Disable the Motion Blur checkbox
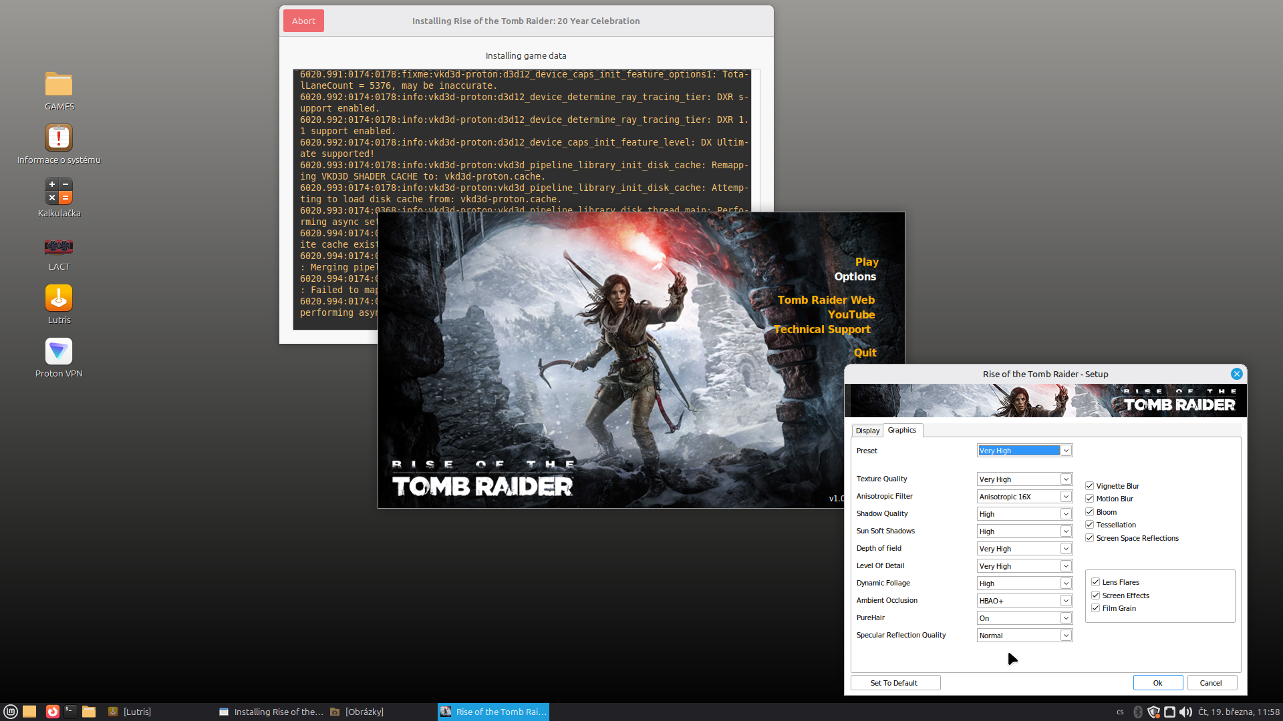 pos(1090,499)
